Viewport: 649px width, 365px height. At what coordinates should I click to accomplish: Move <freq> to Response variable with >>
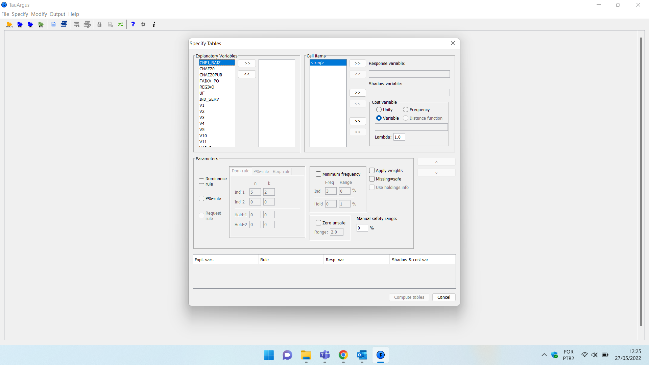358,63
